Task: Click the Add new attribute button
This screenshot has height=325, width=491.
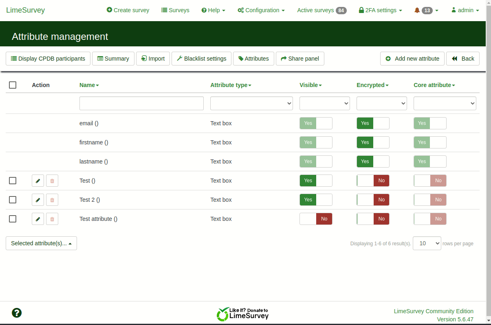Action: 412,59
